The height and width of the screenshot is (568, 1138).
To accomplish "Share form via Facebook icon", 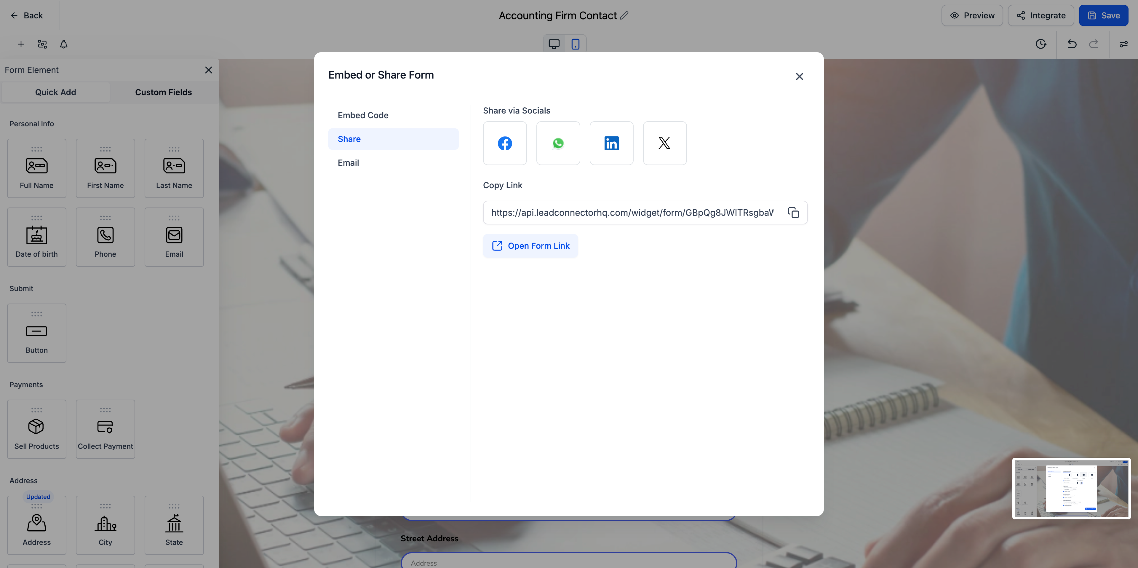I will 504,143.
